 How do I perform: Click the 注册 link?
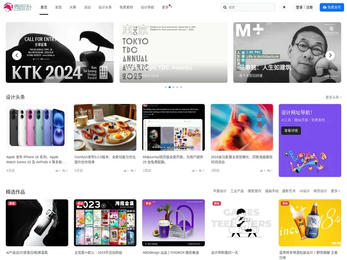coord(309,7)
